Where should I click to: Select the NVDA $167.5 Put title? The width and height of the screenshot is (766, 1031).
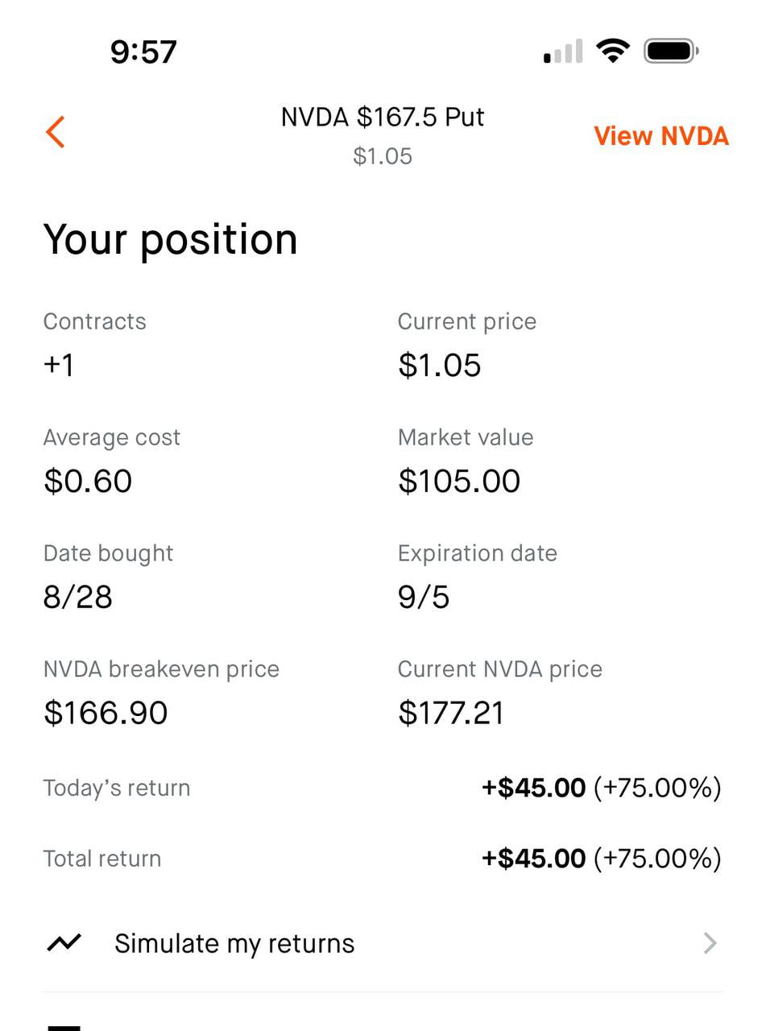click(383, 117)
